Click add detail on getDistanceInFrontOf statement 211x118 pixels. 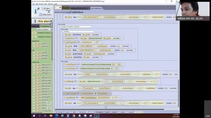(x=116, y=38)
